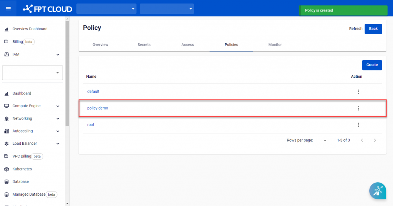Open the AI assistant floating icon
Screen dimensions: 393x206
pos(377,190)
